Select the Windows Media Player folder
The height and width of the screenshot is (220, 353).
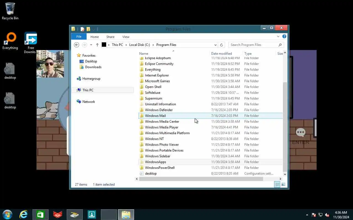tap(162, 127)
